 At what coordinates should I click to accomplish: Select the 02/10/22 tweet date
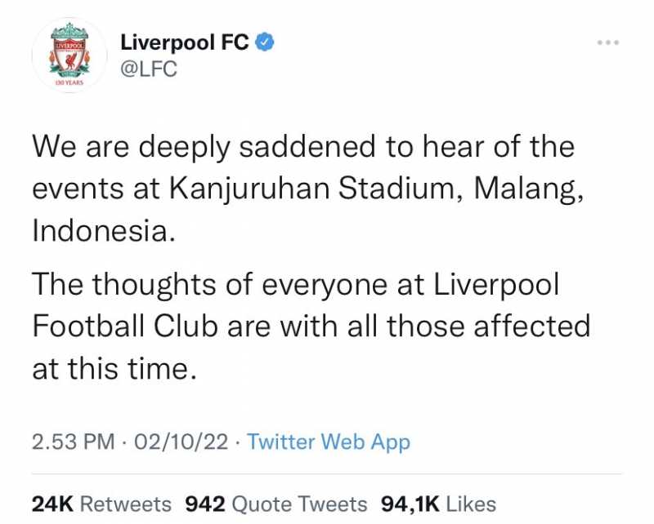tap(181, 442)
